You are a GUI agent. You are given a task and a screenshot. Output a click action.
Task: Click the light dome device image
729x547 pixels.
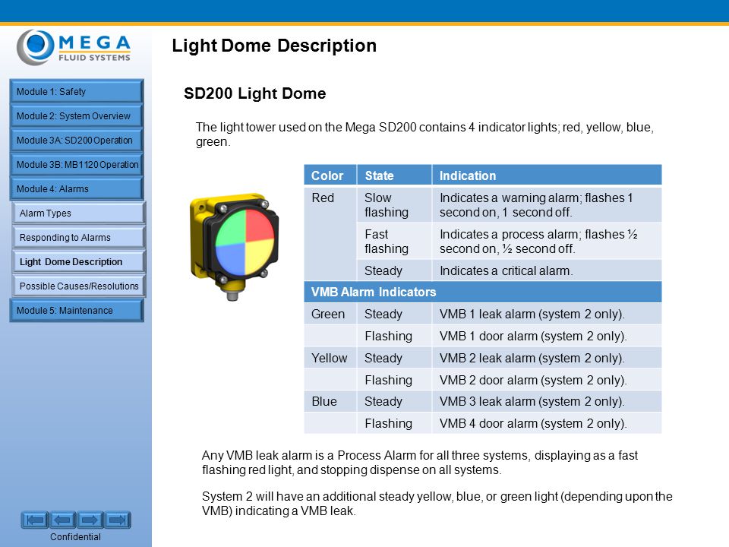(x=234, y=246)
